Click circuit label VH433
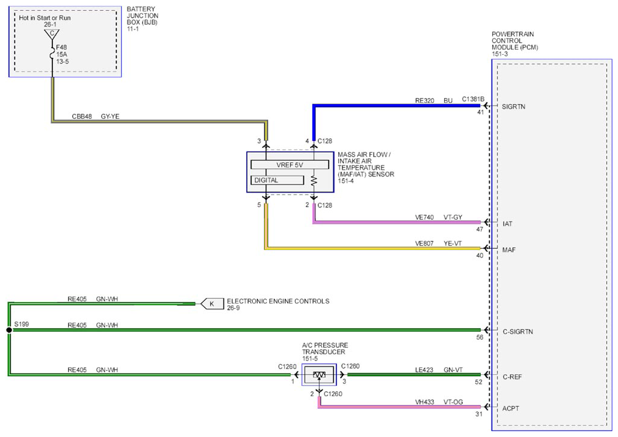Screen dimensions: 618x437 pos(424,402)
